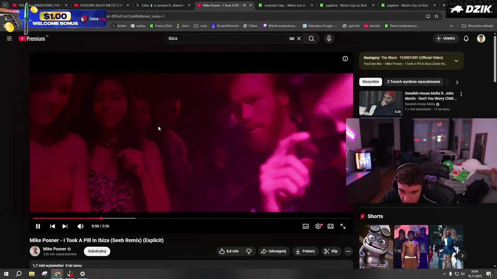This screenshot has width=497, height=279.
Task: Select 'Z Twoich wyników wyszukiwania' chip
Action: coord(414,82)
